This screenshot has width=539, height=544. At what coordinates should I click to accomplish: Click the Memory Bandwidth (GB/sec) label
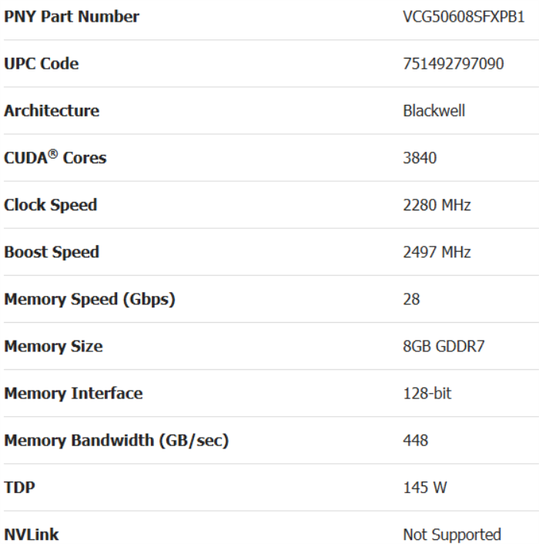pyautogui.click(x=116, y=441)
